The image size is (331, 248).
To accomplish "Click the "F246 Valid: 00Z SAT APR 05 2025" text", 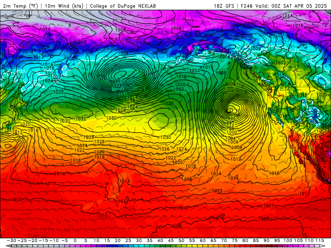I will point(284,6).
